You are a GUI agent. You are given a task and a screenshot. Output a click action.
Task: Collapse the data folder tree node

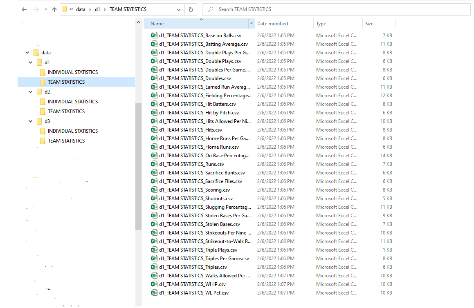click(x=27, y=53)
